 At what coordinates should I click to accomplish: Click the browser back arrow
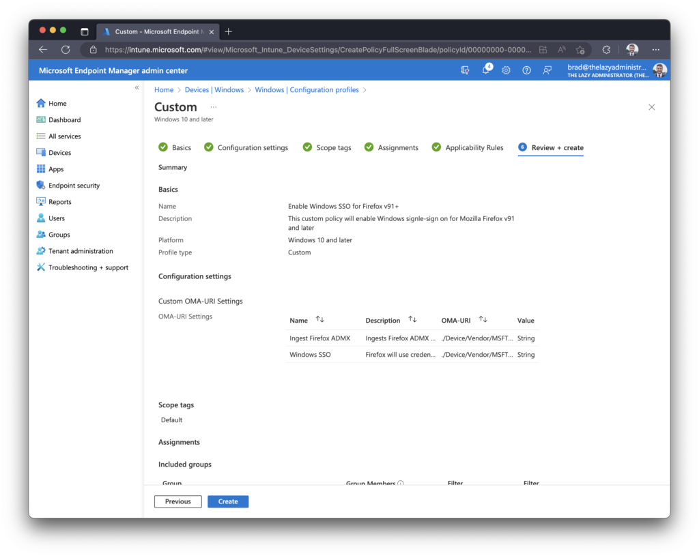[43, 49]
